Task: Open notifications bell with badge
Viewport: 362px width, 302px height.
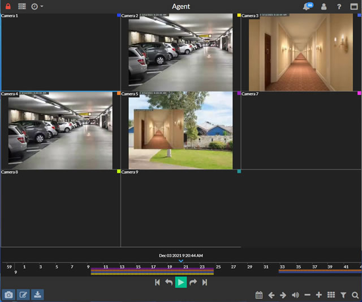Action: (307, 6)
